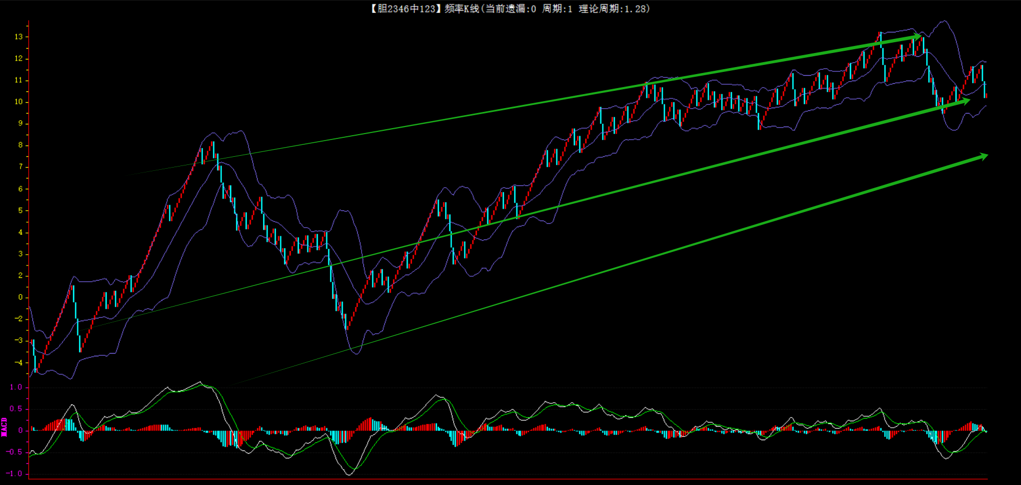Click the 8 label on price axis
The width and height of the screenshot is (1021, 485).
click(21, 145)
